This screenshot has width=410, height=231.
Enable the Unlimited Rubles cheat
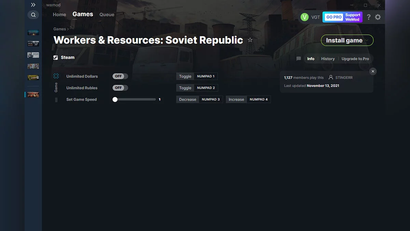pos(120,88)
